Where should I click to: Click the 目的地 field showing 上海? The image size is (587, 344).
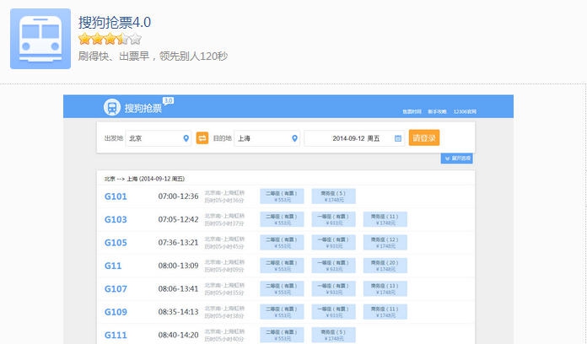tap(267, 138)
